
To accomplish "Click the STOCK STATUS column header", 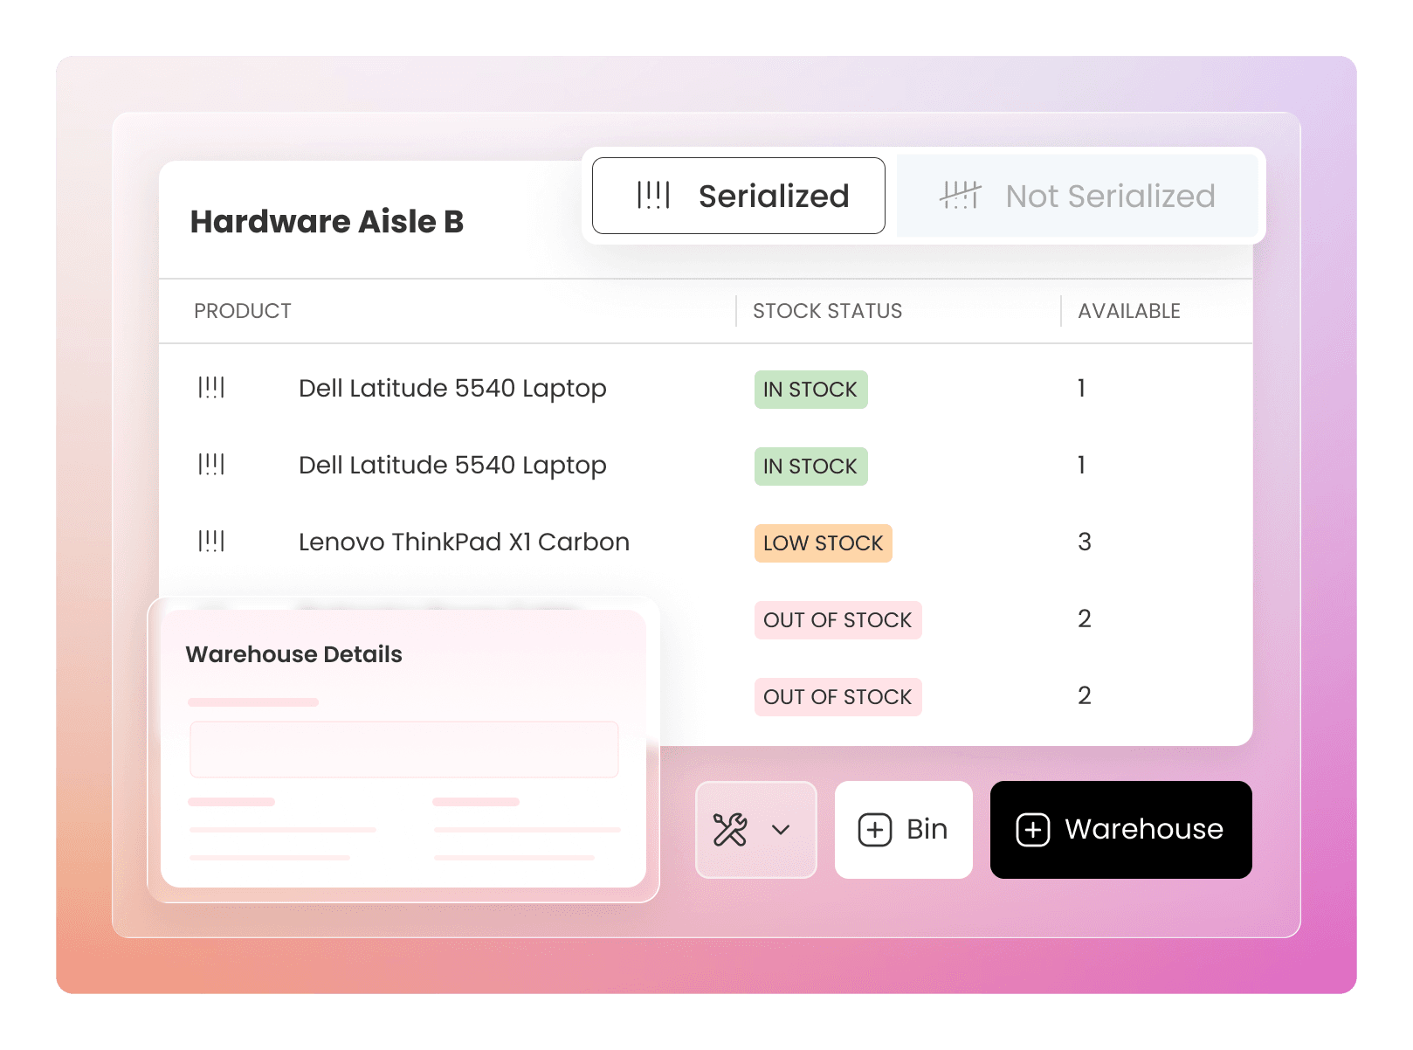I will point(827,311).
